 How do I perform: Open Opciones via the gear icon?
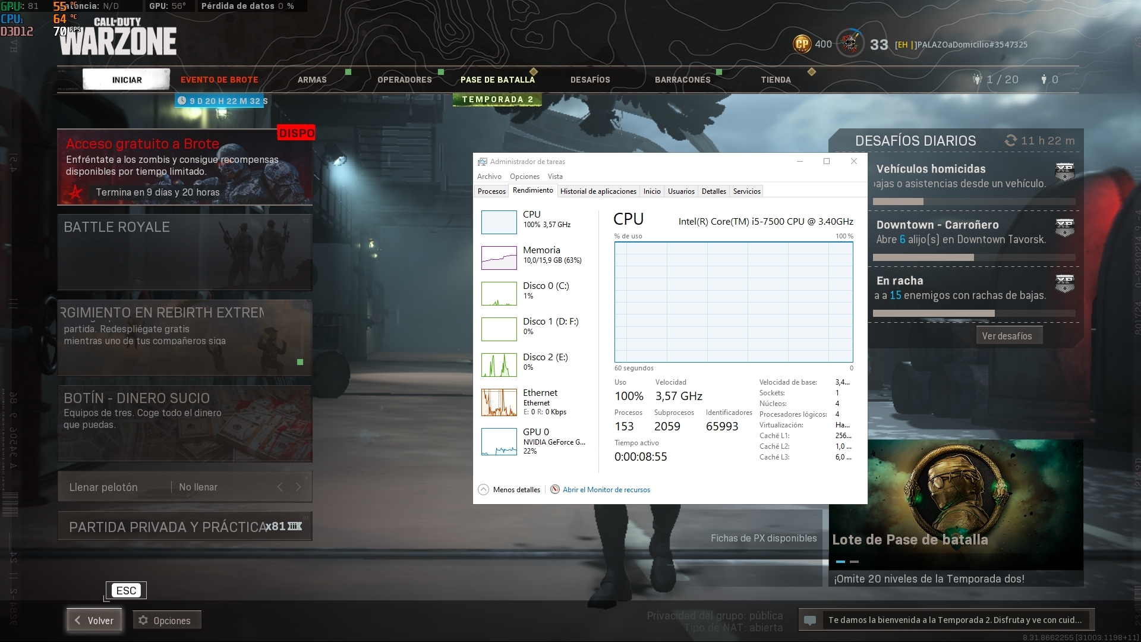point(143,621)
